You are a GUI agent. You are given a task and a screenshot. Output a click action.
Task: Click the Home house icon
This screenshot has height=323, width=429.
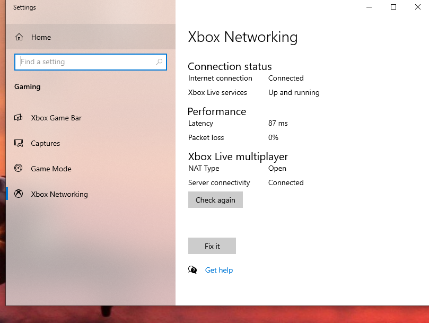point(19,37)
